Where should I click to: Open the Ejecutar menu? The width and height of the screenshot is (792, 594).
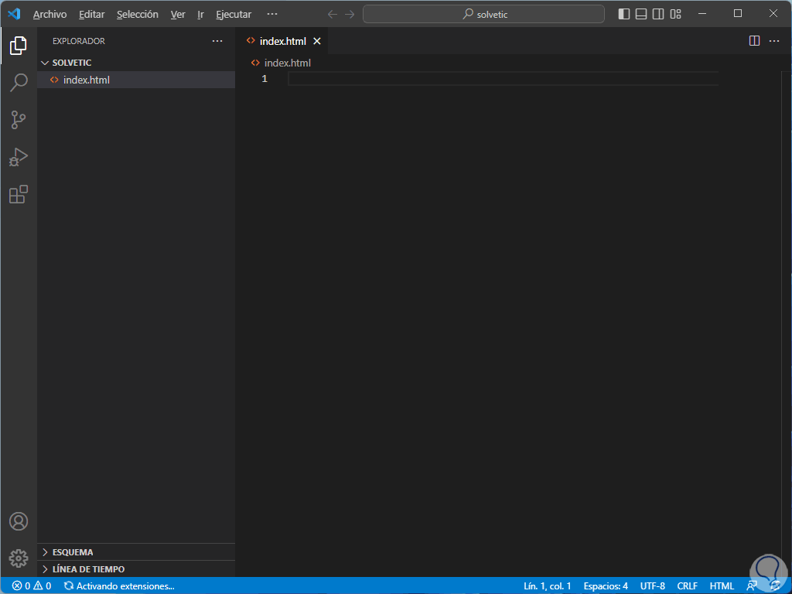click(234, 14)
